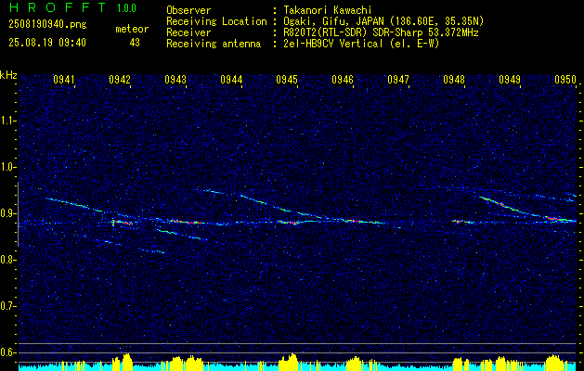Click the meteor count value 43
The image size is (584, 371).
[x=135, y=43]
